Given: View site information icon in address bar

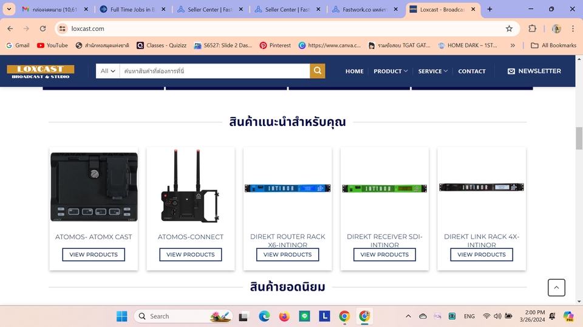Looking at the screenshot, I should pyautogui.click(x=63, y=28).
